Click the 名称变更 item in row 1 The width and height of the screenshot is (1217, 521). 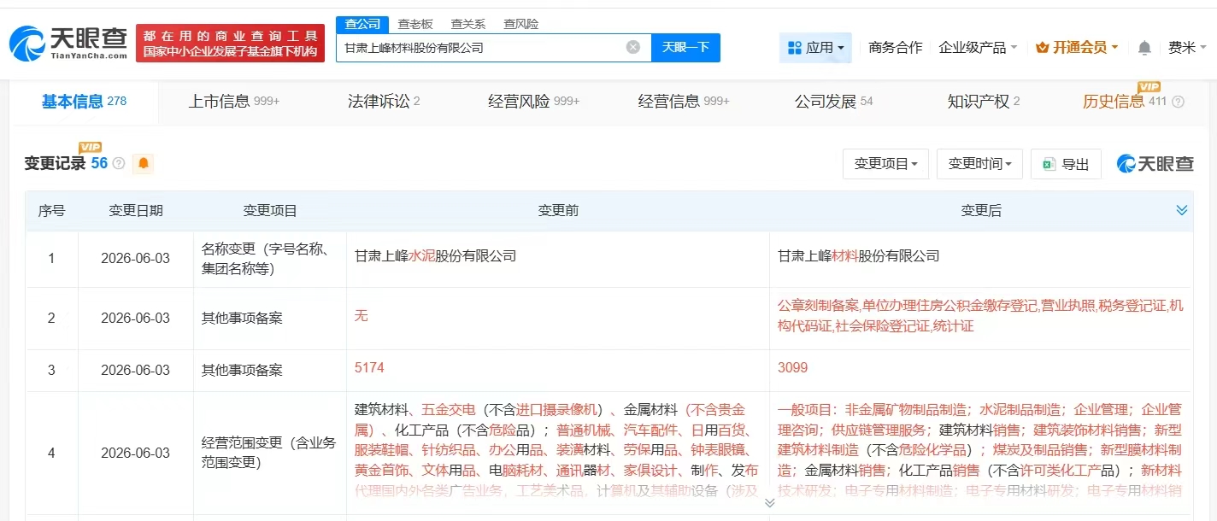[267, 258]
